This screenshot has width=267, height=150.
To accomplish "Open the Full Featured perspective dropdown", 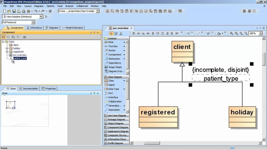I will click(33, 22).
